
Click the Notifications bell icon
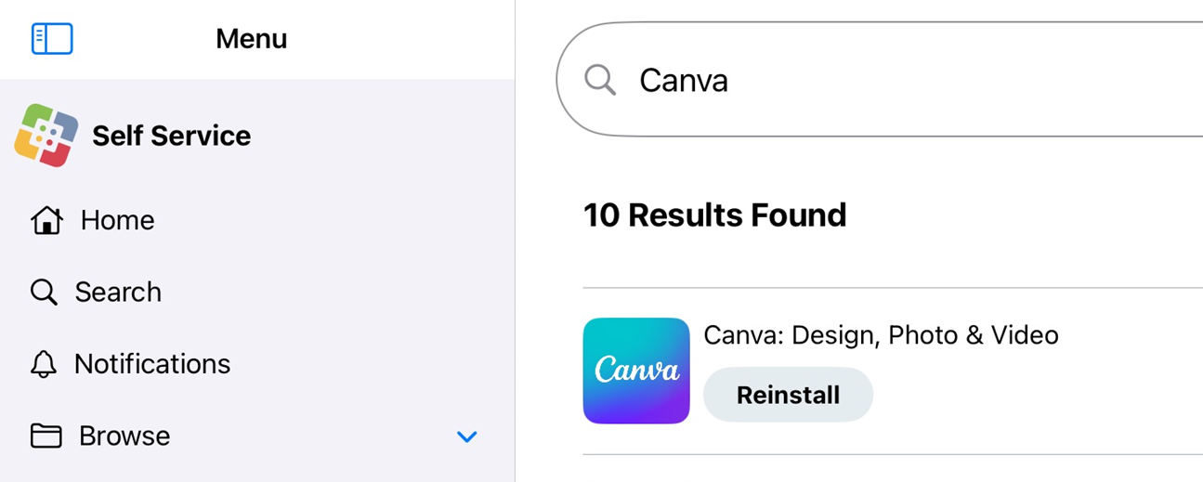coord(44,364)
